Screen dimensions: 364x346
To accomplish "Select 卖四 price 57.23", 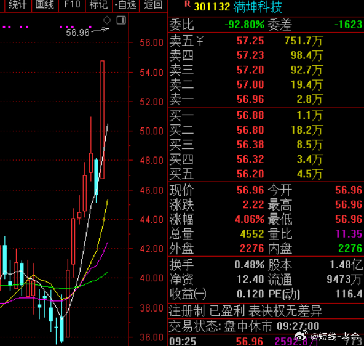I will click(250, 55).
